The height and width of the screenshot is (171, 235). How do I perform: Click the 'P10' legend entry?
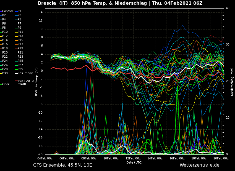pyautogui.click(x=4, y=32)
